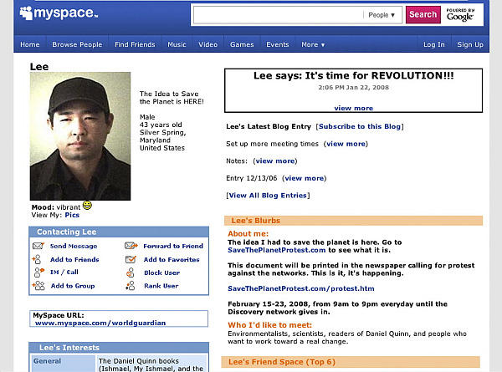
Task: Click the Add to Favorites icon
Action: point(131,260)
